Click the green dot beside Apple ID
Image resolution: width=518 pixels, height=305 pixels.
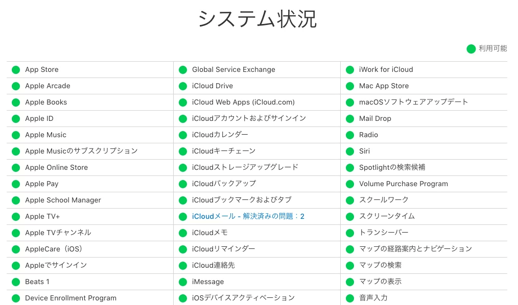(16, 119)
